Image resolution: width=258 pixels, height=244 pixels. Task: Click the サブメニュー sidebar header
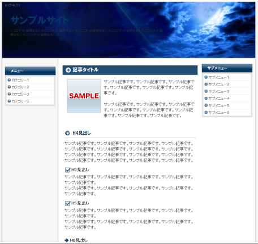pyautogui.click(x=227, y=68)
